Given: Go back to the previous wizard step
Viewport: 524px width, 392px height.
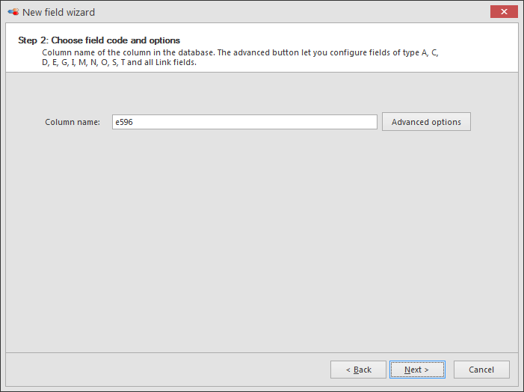Looking at the screenshot, I should (358, 370).
